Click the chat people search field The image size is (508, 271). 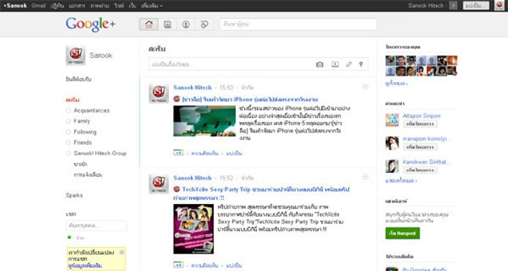point(96,226)
